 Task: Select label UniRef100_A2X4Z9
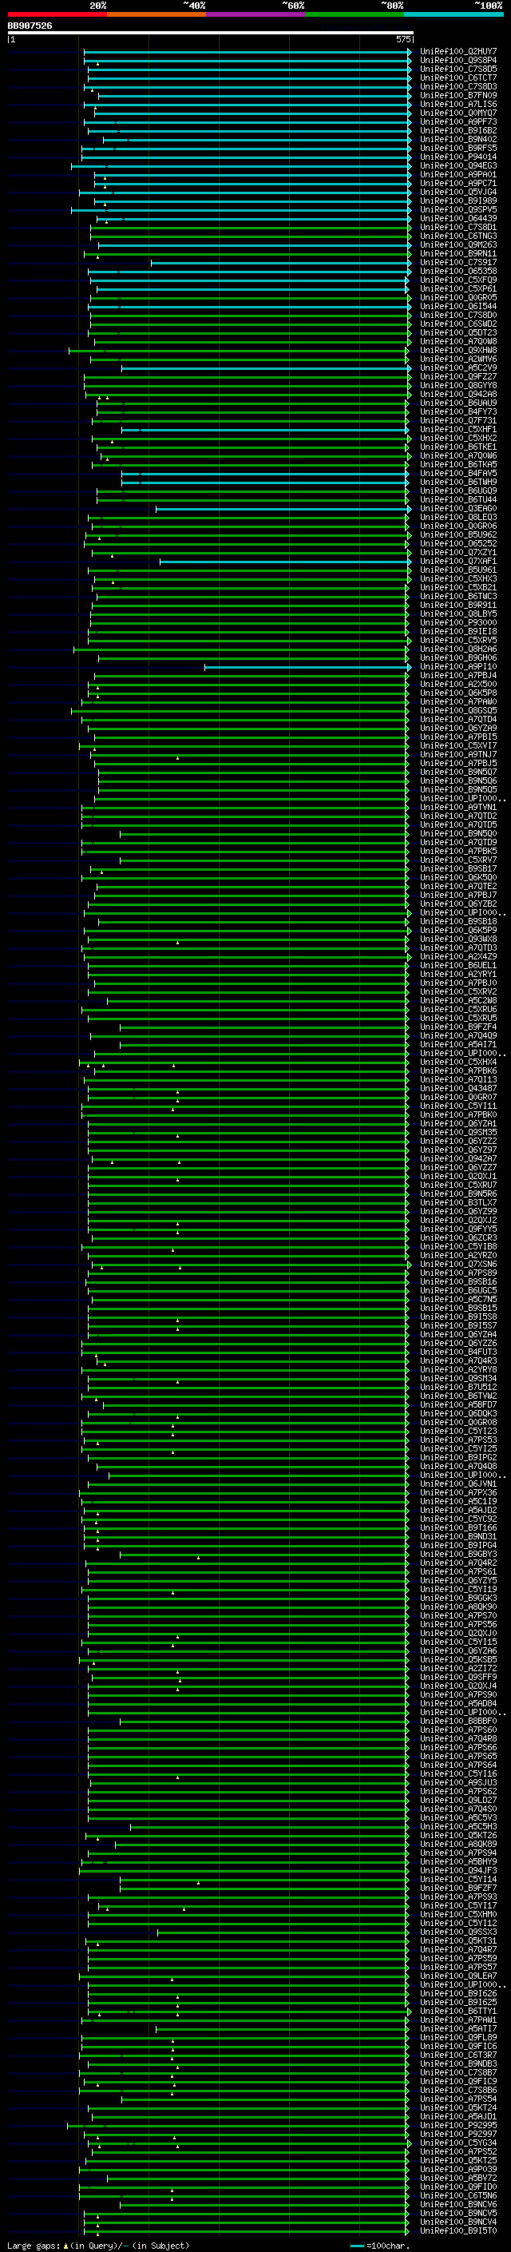pos(458,956)
